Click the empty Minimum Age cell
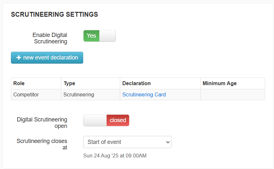 click(233, 94)
